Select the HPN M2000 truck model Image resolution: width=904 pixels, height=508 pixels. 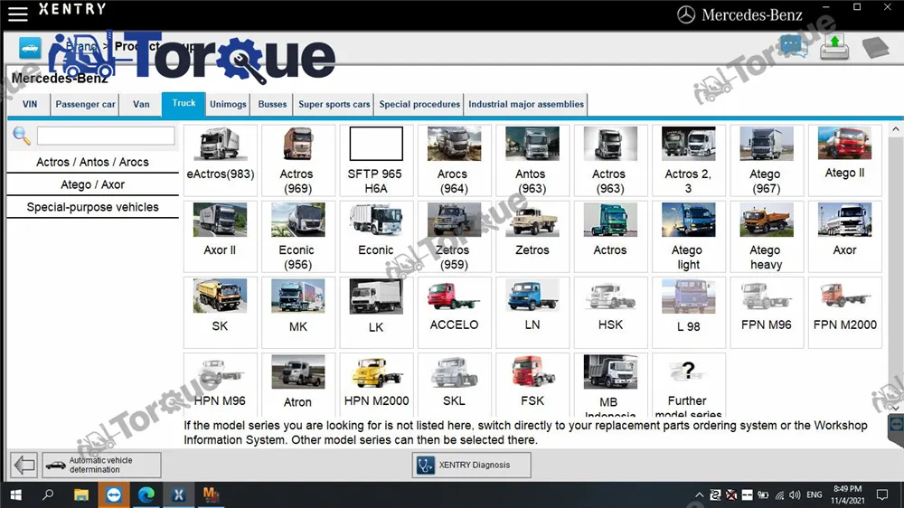click(x=376, y=384)
